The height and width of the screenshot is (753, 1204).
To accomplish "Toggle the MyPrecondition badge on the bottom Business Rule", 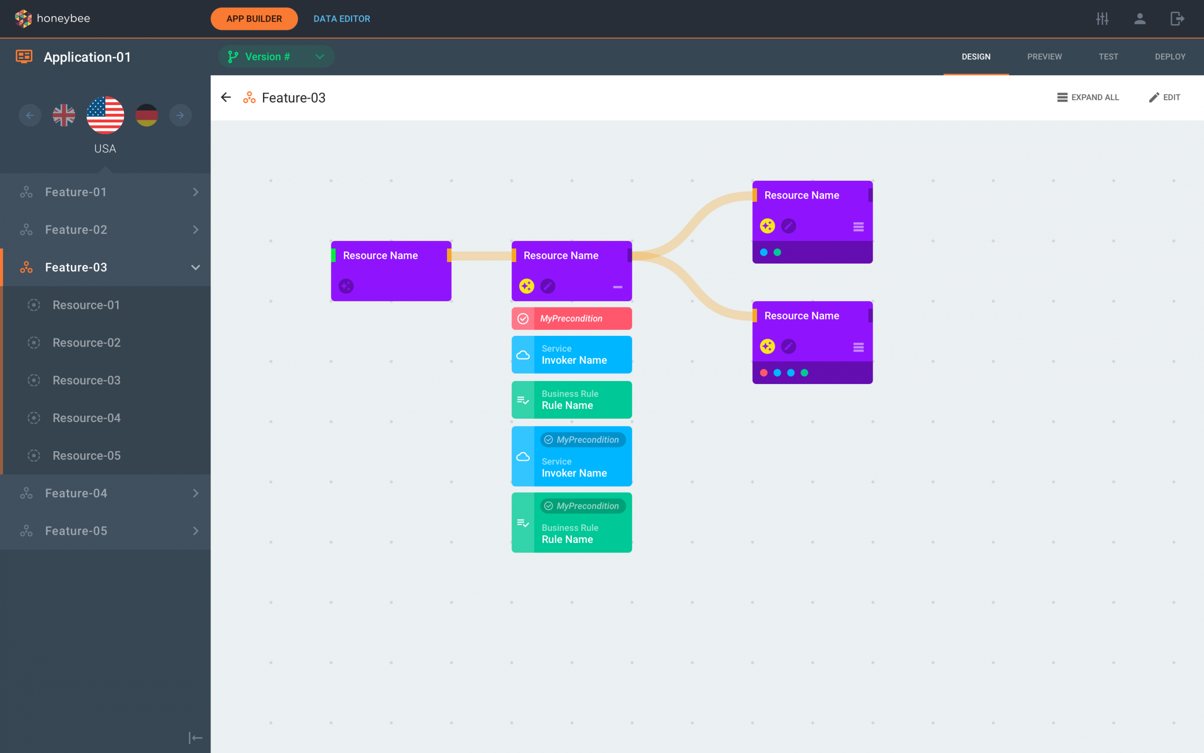I will click(582, 506).
